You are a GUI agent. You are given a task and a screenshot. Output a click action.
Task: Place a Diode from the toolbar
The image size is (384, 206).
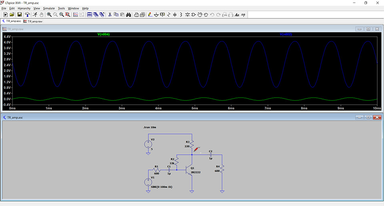187,15
